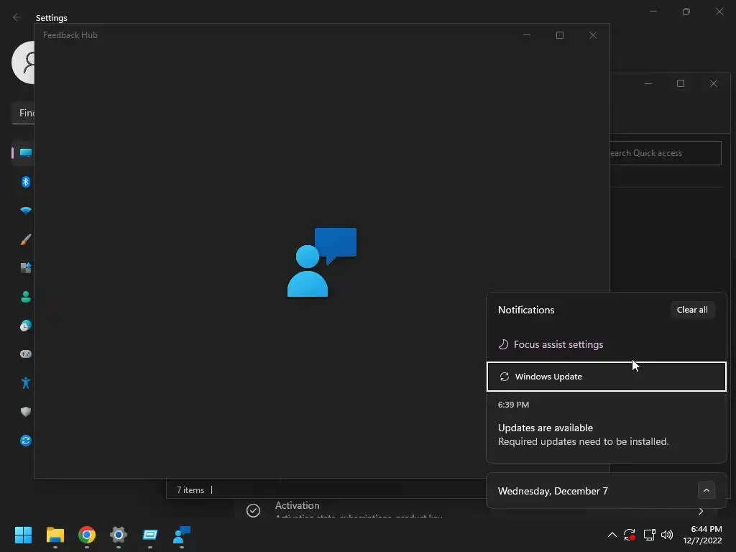Switch to Feedback Hub on the taskbar
This screenshot has width=736, height=552.
click(182, 535)
